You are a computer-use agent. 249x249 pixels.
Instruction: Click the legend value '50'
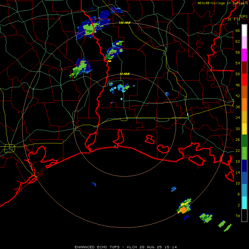[238, 74]
